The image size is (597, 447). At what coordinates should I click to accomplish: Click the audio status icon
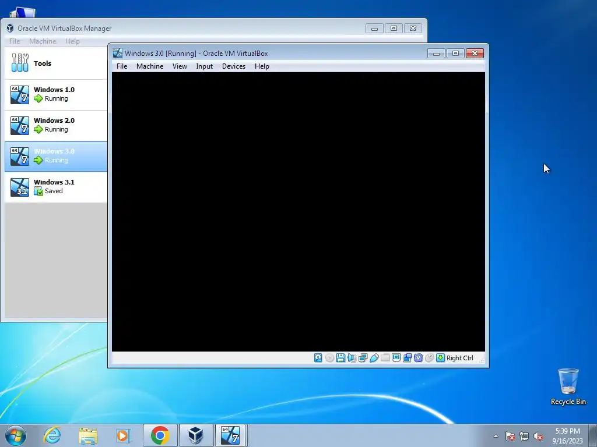tap(352, 358)
